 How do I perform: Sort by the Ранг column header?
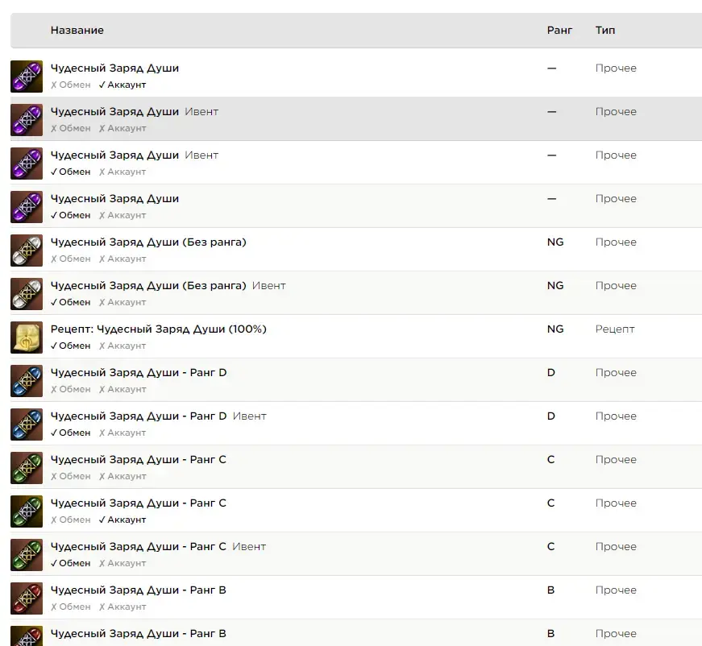[559, 31]
